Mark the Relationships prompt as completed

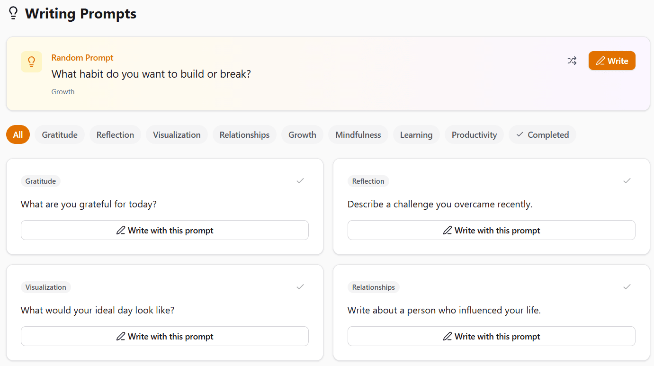627,287
